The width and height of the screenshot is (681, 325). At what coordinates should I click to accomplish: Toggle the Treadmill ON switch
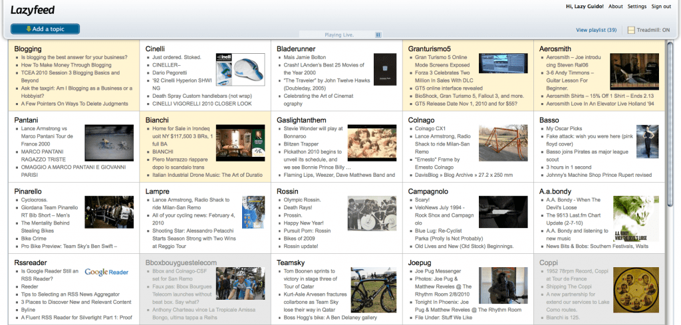click(649, 30)
